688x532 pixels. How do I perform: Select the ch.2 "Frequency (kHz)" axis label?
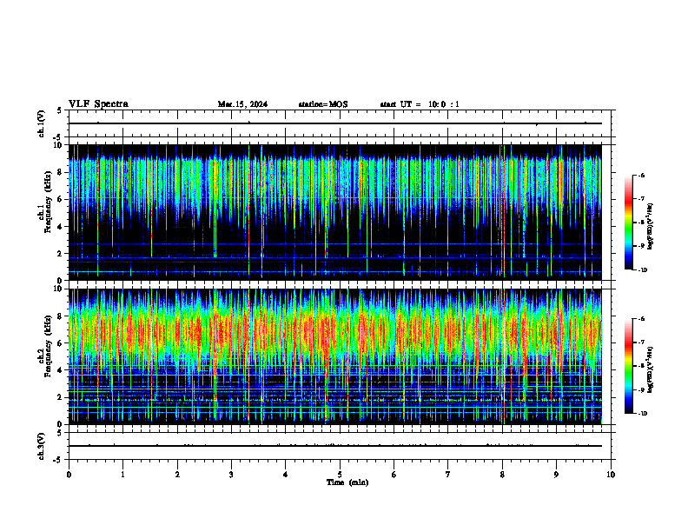pyautogui.click(x=48, y=346)
